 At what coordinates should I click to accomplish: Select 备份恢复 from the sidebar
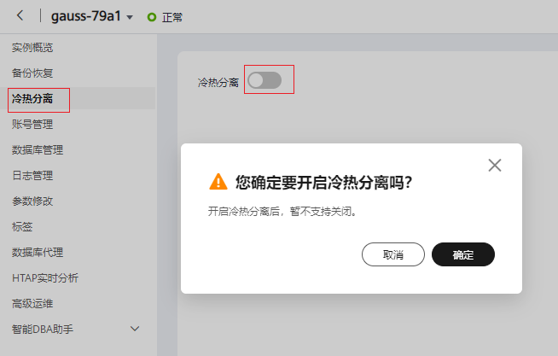point(32,73)
